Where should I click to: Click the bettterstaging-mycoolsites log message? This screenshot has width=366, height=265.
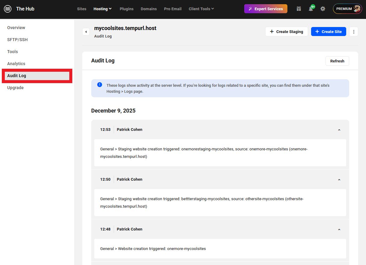tap(202, 203)
